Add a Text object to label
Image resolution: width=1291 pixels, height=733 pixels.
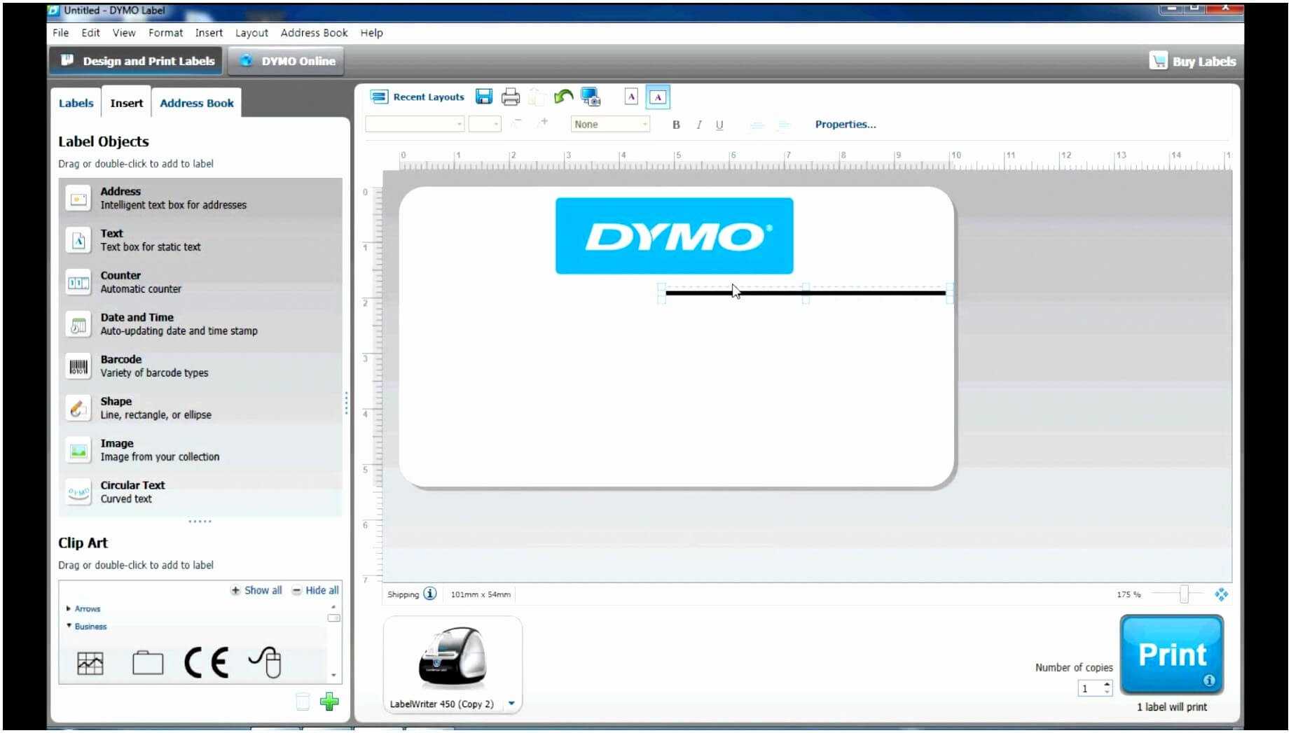point(200,240)
